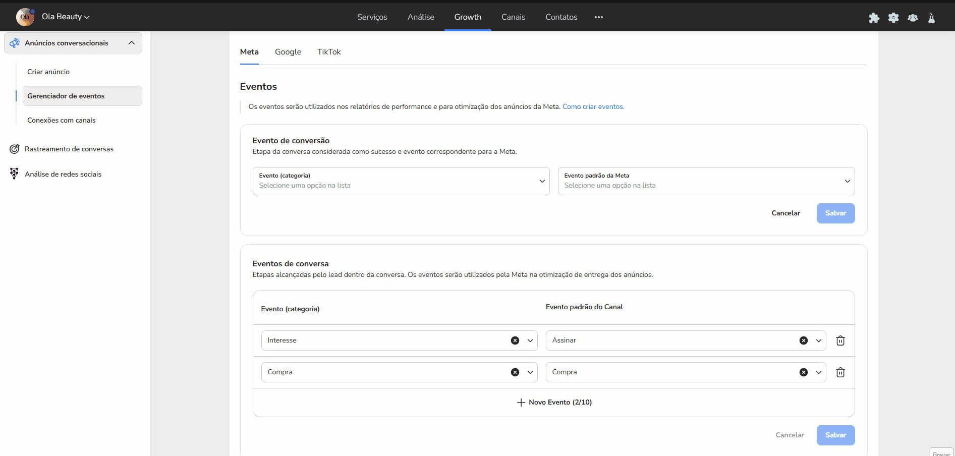Open the Canais top menu
The height and width of the screenshot is (456, 955).
[513, 17]
